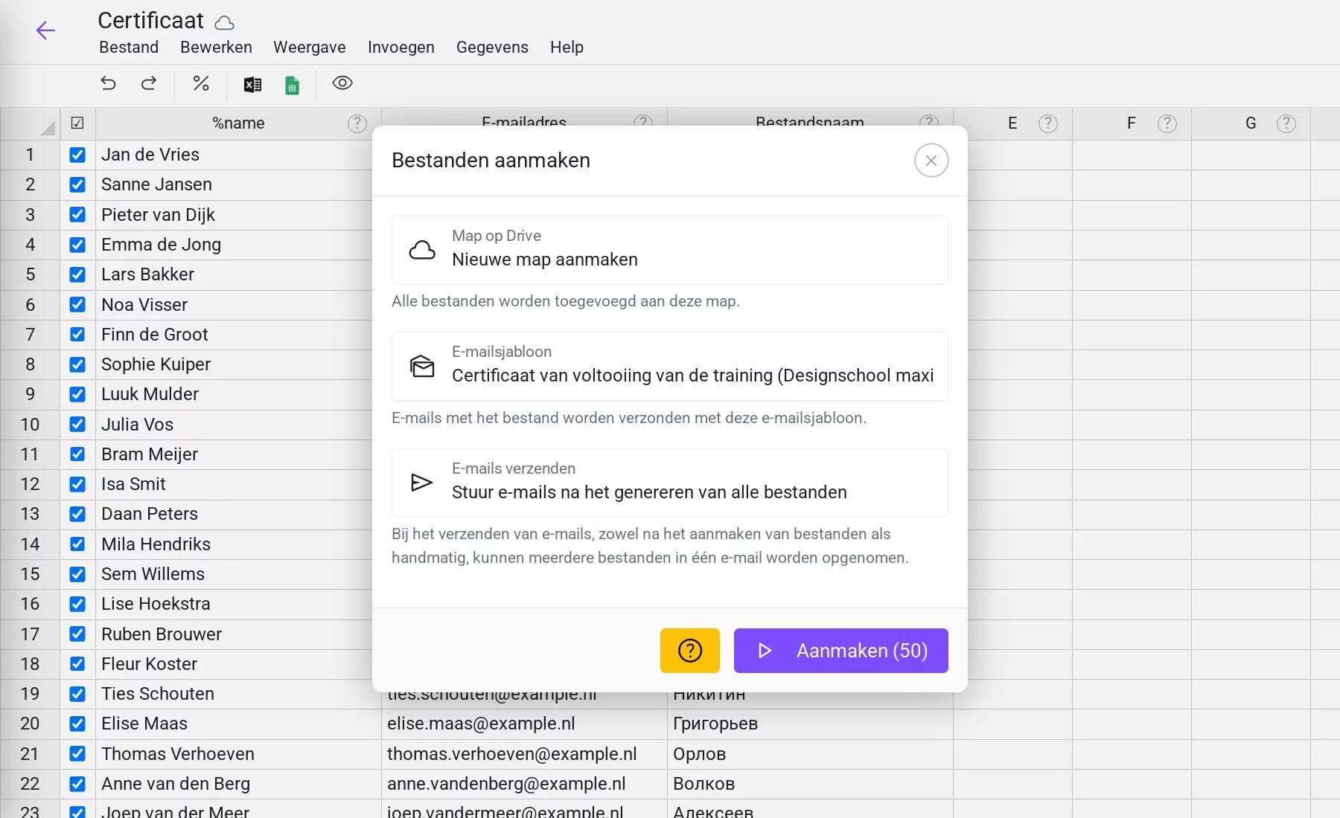
Task: Redo the last action
Action: tap(149, 83)
